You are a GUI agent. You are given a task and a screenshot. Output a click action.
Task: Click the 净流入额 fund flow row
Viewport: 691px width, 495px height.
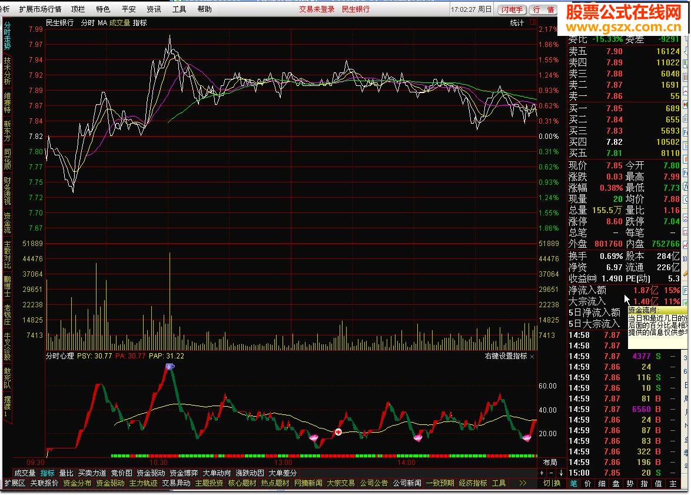624,290
